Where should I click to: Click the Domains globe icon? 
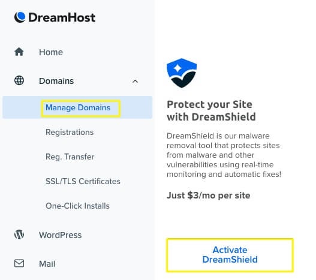pyautogui.click(x=19, y=80)
